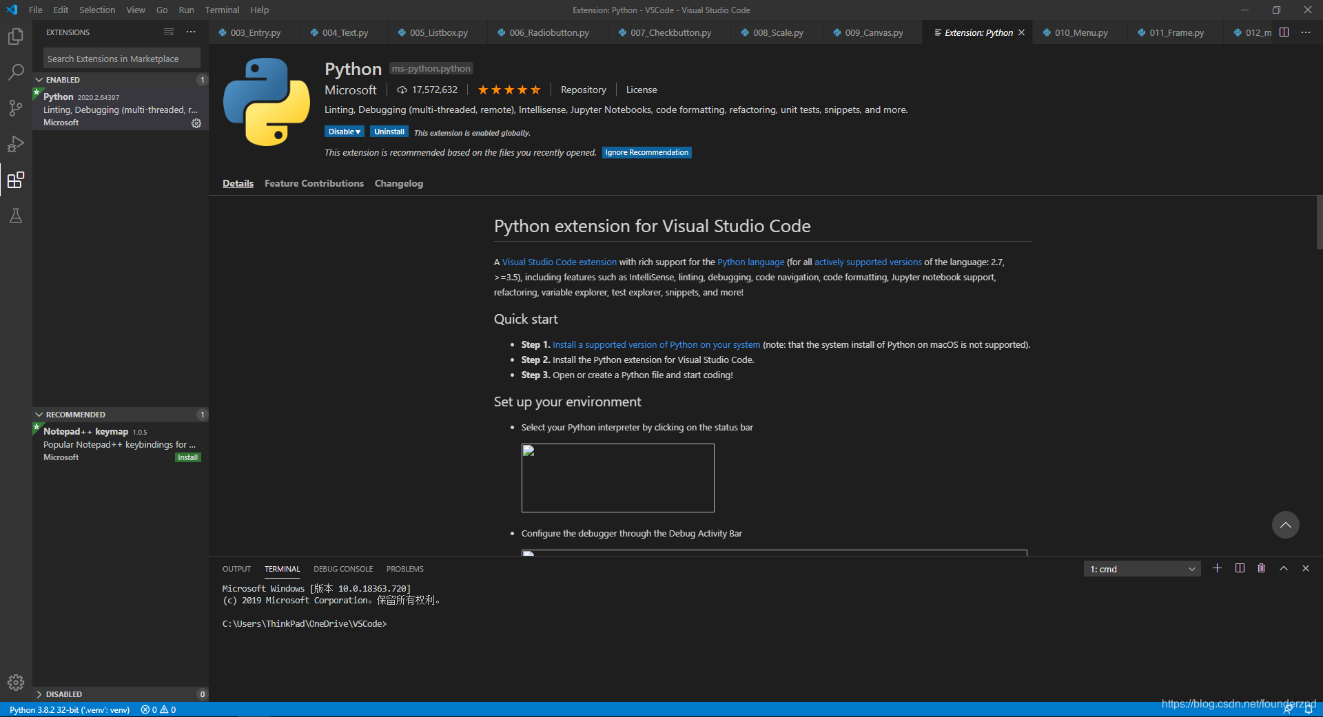The image size is (1323, 717).
Task: Open the Run and Debug view
Action: click(x=15, y=144)
